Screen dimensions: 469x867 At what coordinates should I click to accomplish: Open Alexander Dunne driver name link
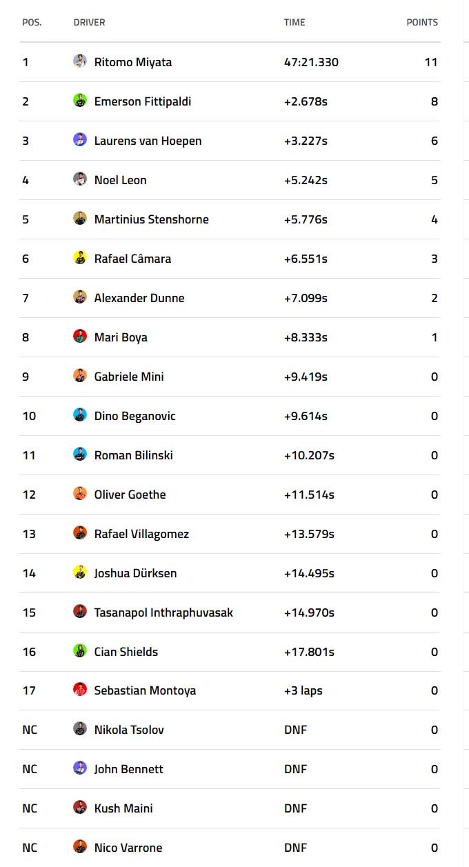139,298
